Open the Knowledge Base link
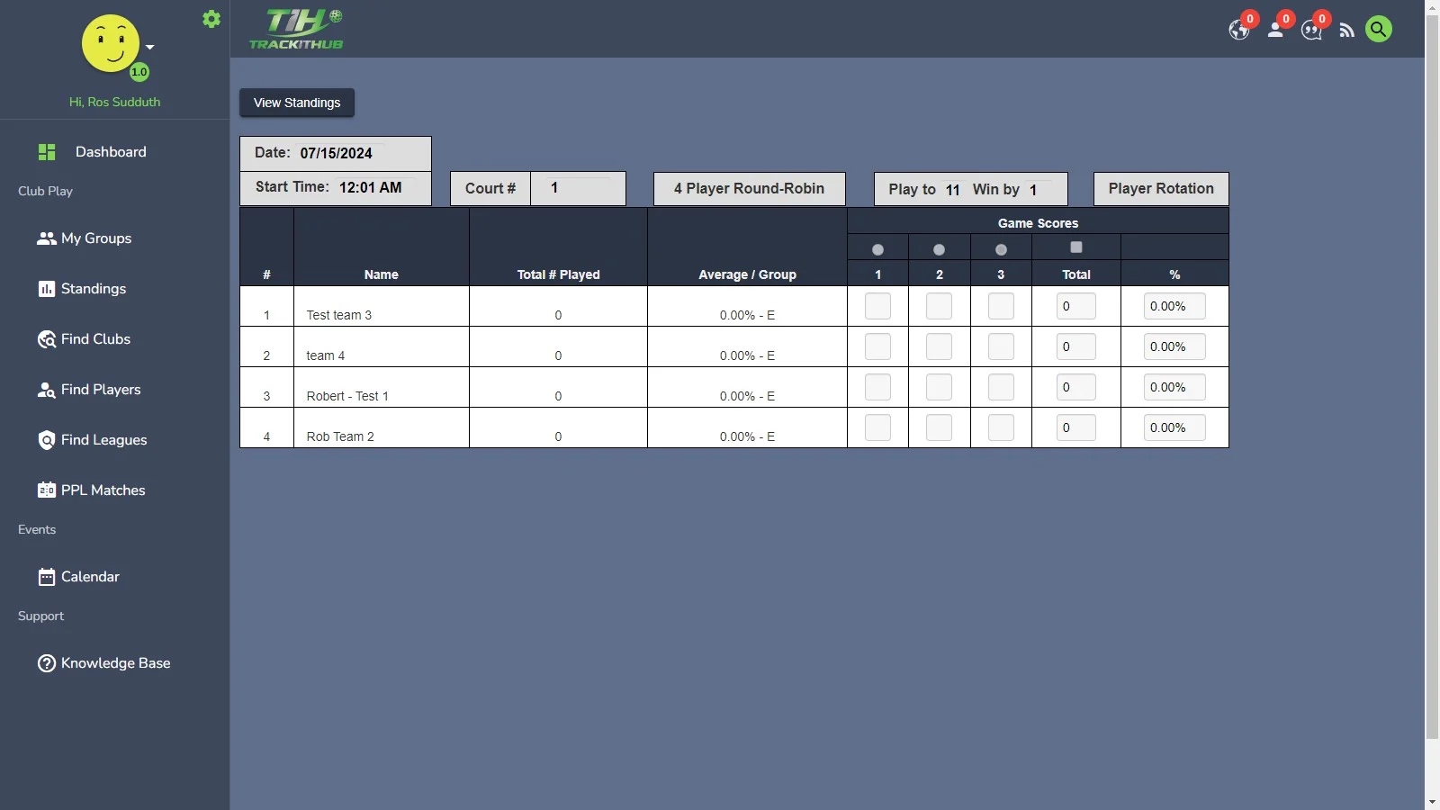1440x810 pixels. [116, 663]
